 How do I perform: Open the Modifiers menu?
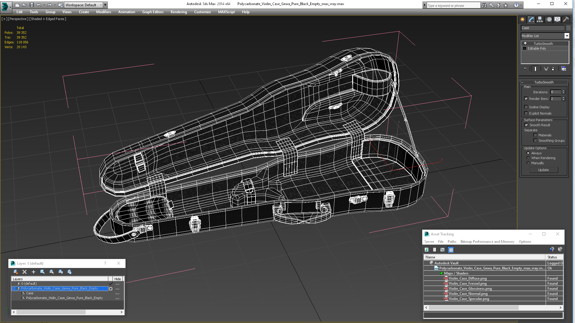(103, 12)
